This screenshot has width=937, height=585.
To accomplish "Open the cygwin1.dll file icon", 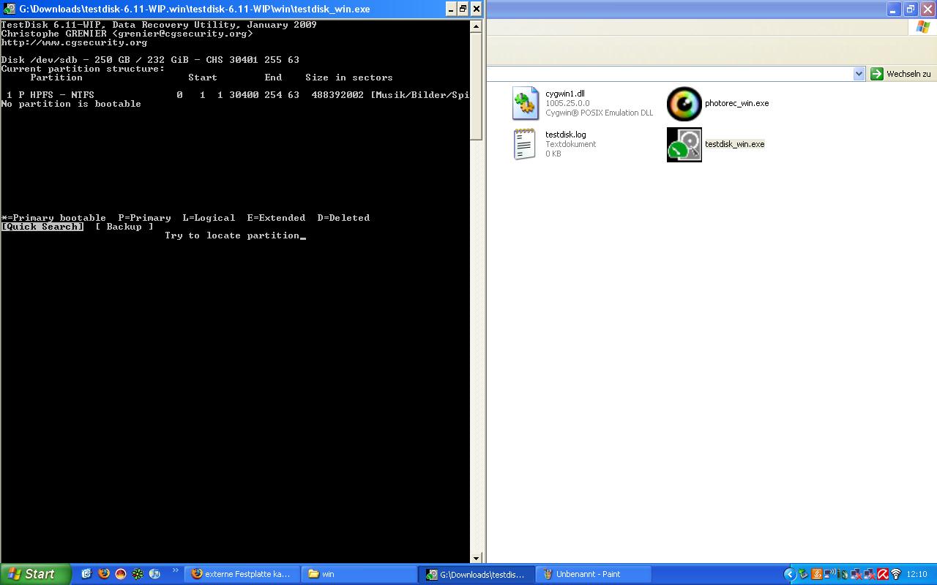I will (526, 103).
